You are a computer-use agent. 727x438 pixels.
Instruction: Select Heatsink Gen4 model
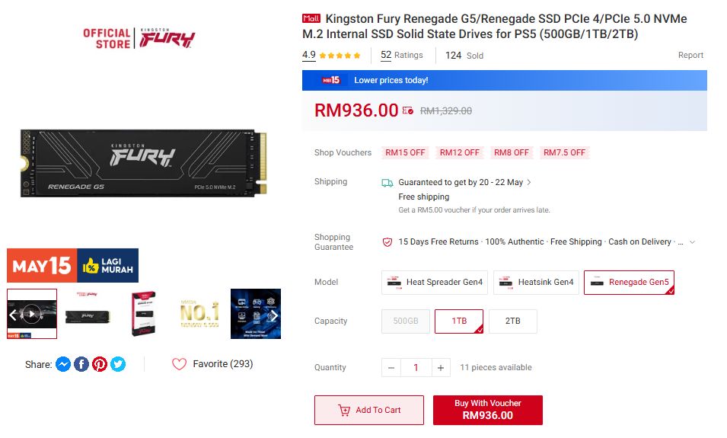click(536, 282)
